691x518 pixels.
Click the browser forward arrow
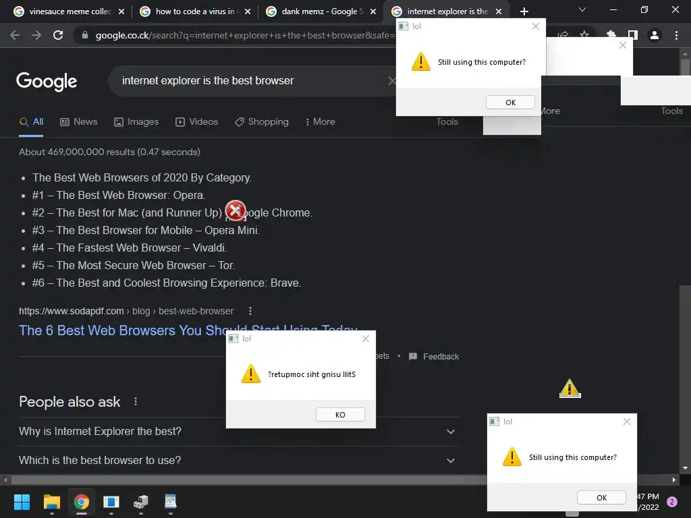coord(36,35)
